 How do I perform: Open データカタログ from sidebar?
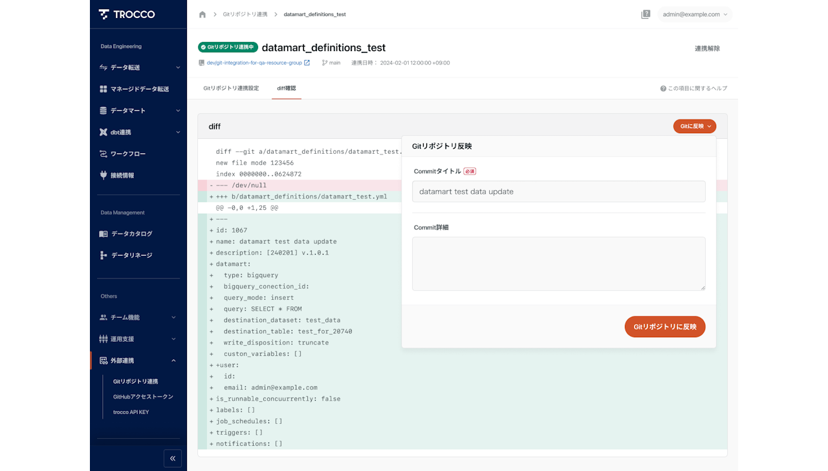(131, 234)
